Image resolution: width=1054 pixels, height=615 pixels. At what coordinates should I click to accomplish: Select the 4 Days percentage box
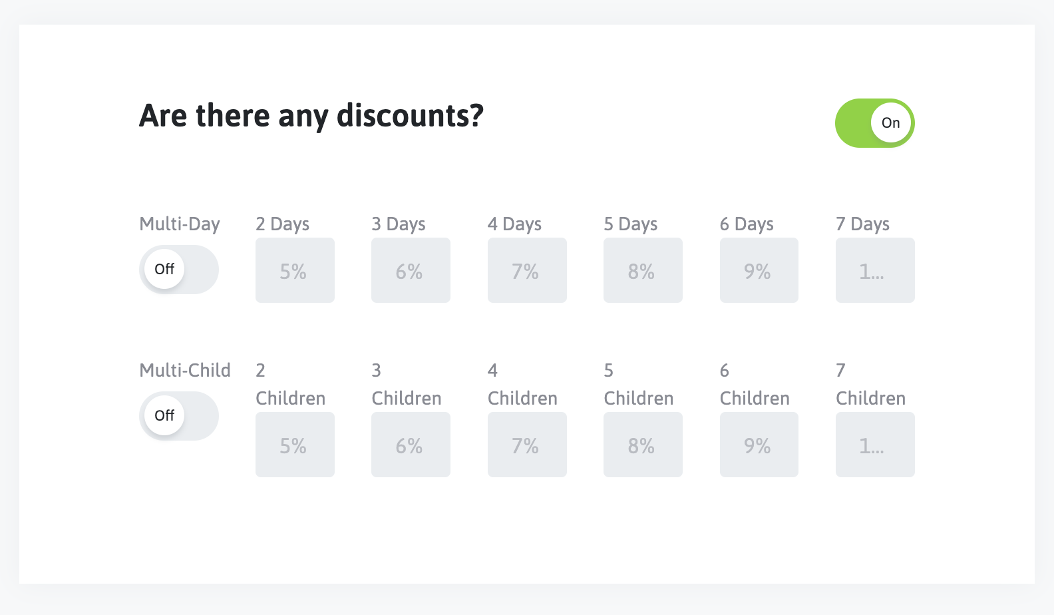click(x=527, y=270)
